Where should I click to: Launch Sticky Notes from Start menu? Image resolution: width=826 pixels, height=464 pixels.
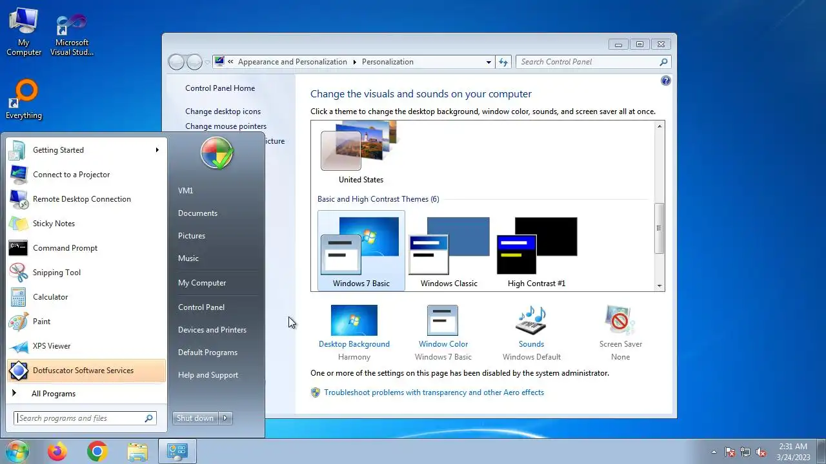(86, 224)
